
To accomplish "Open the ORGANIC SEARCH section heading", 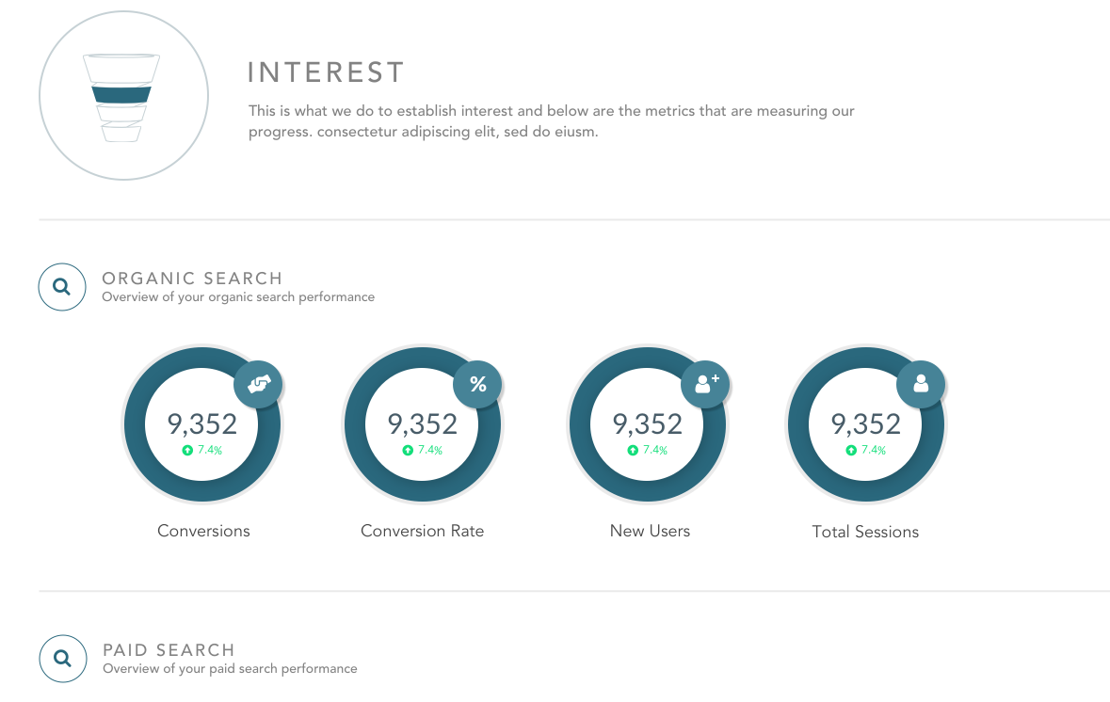I will [x=192, y=279].
